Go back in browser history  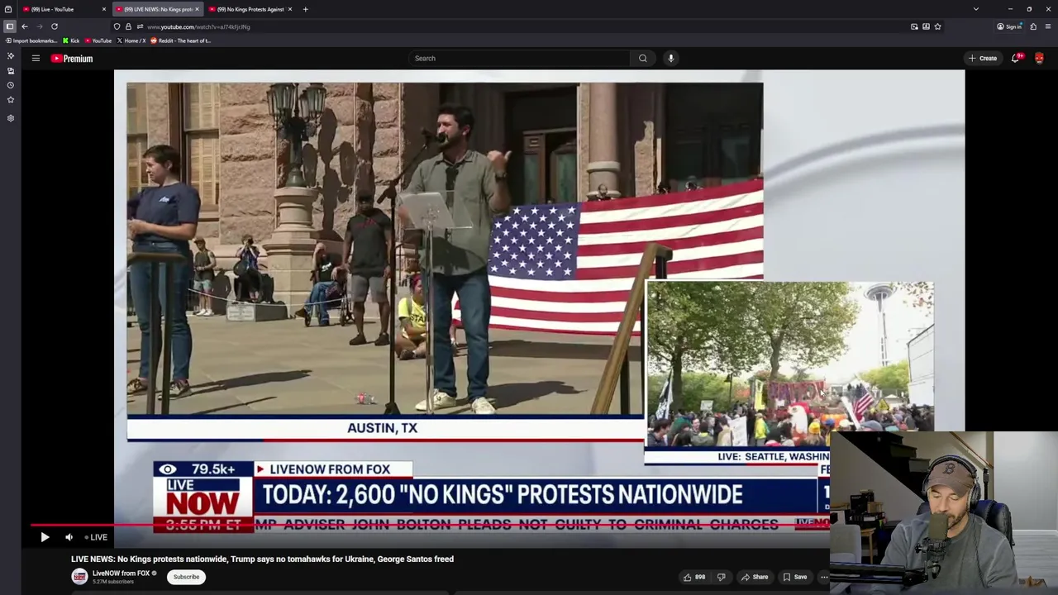(25, 26)
